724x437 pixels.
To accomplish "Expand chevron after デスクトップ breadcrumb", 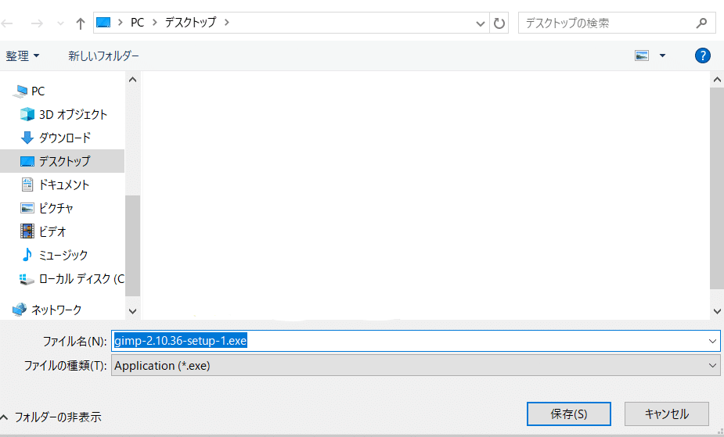I will coord(227,23).
